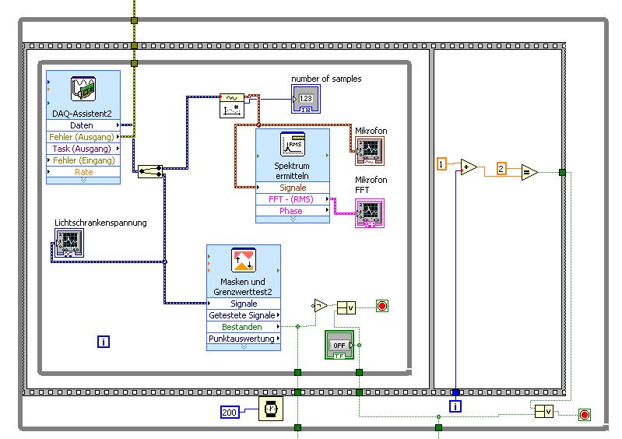The height and width of the screenshot is (439, 622).
Task: Select the Fehler (Eingang) terminal row
Action: point(83,160)
